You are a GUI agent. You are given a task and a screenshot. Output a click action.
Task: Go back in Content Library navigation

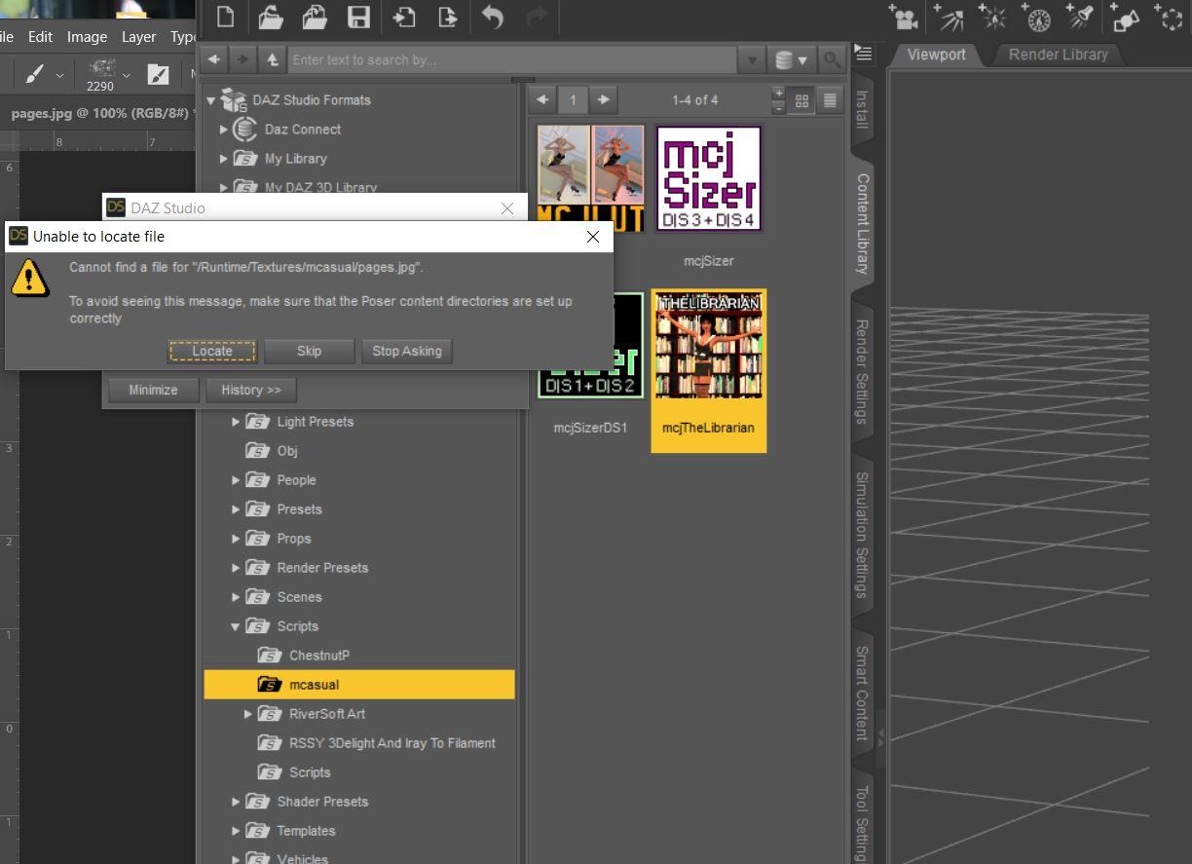click(x=213, y=59)
